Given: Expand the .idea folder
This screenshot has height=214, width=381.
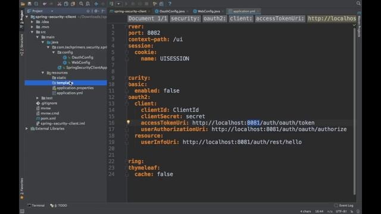Looking at the screenshot, I should pyautogui.click(x=32, y=22).
